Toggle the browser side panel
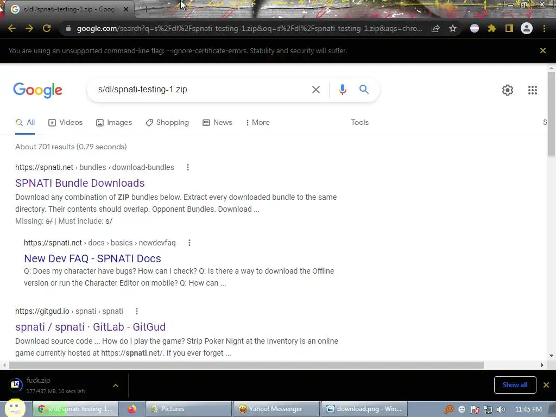 (x=509, y=28)
